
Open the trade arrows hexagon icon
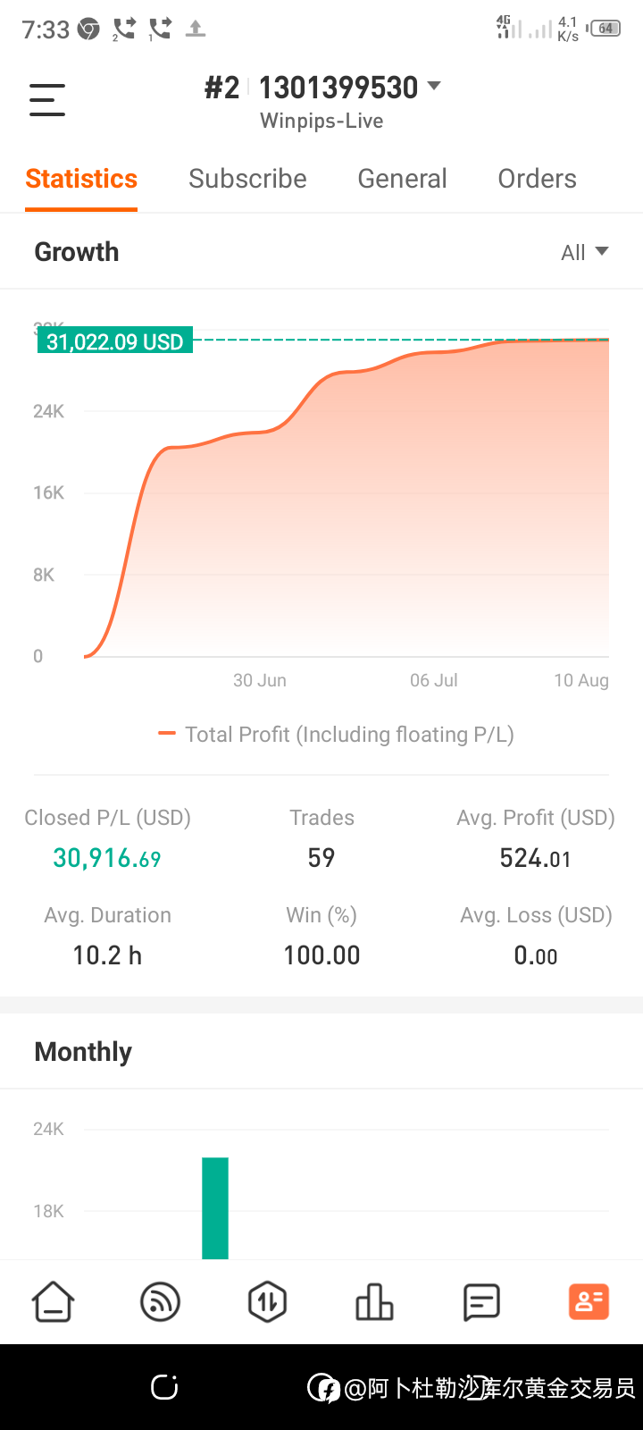point(267,1301)
